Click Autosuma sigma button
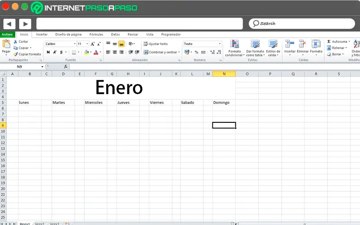360x225 pixels. pos(337,41)
